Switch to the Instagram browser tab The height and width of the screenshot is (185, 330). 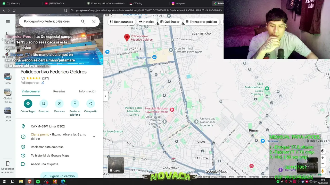tap(191, 3)
